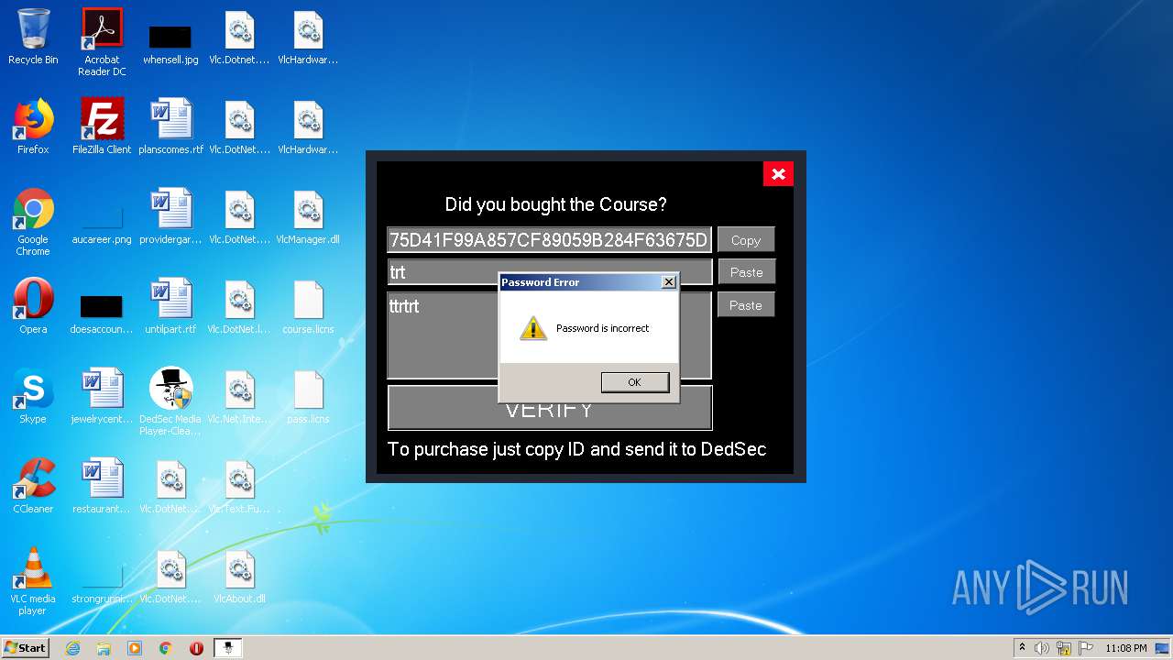Select planscomes.rtf document icon
1173x660 pixels.
coord(170,127)
